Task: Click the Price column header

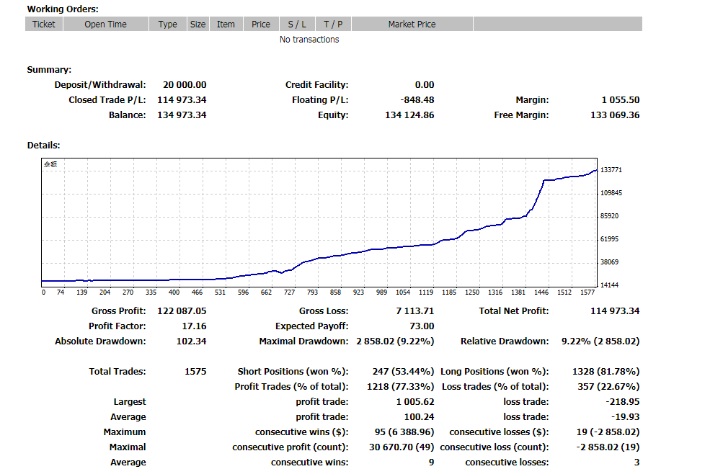Action: [261, 24]
